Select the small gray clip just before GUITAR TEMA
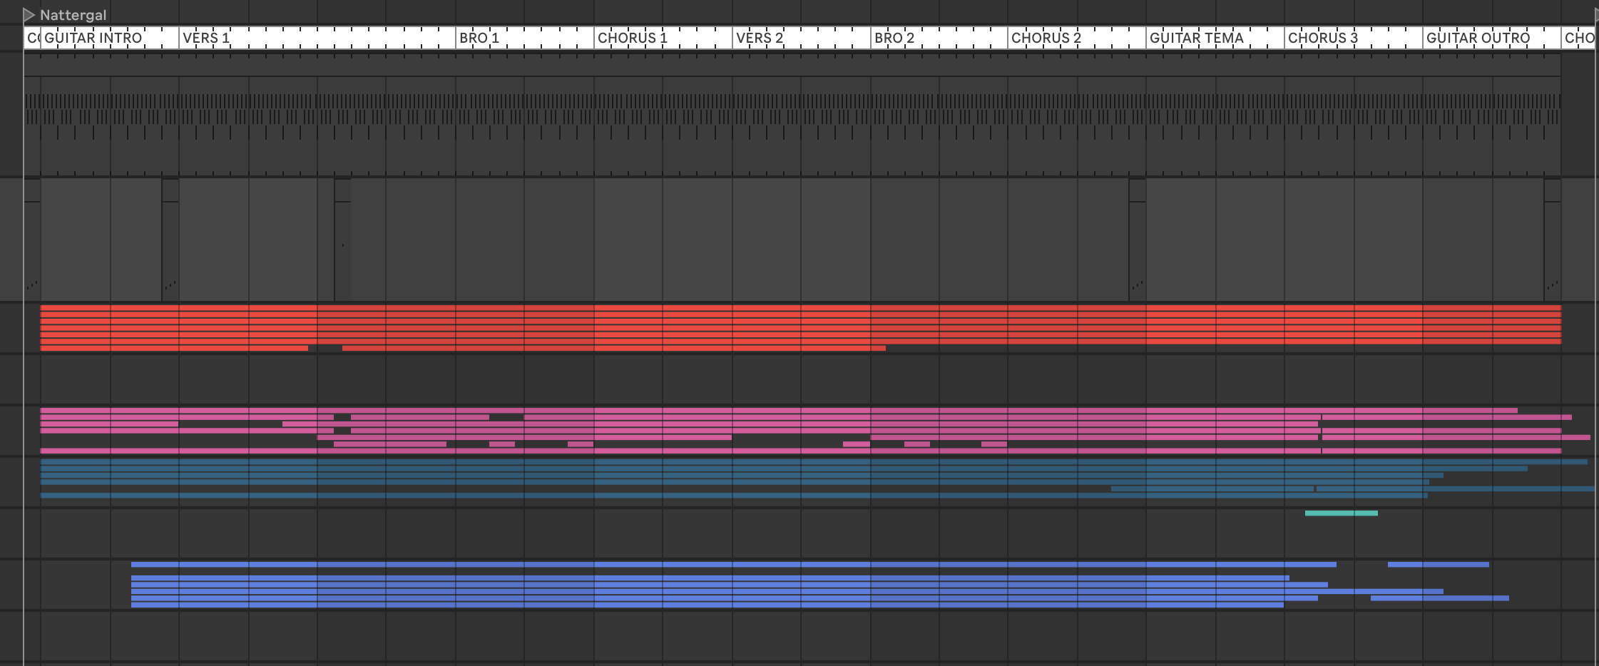1599x666 pixels. 1138,240
